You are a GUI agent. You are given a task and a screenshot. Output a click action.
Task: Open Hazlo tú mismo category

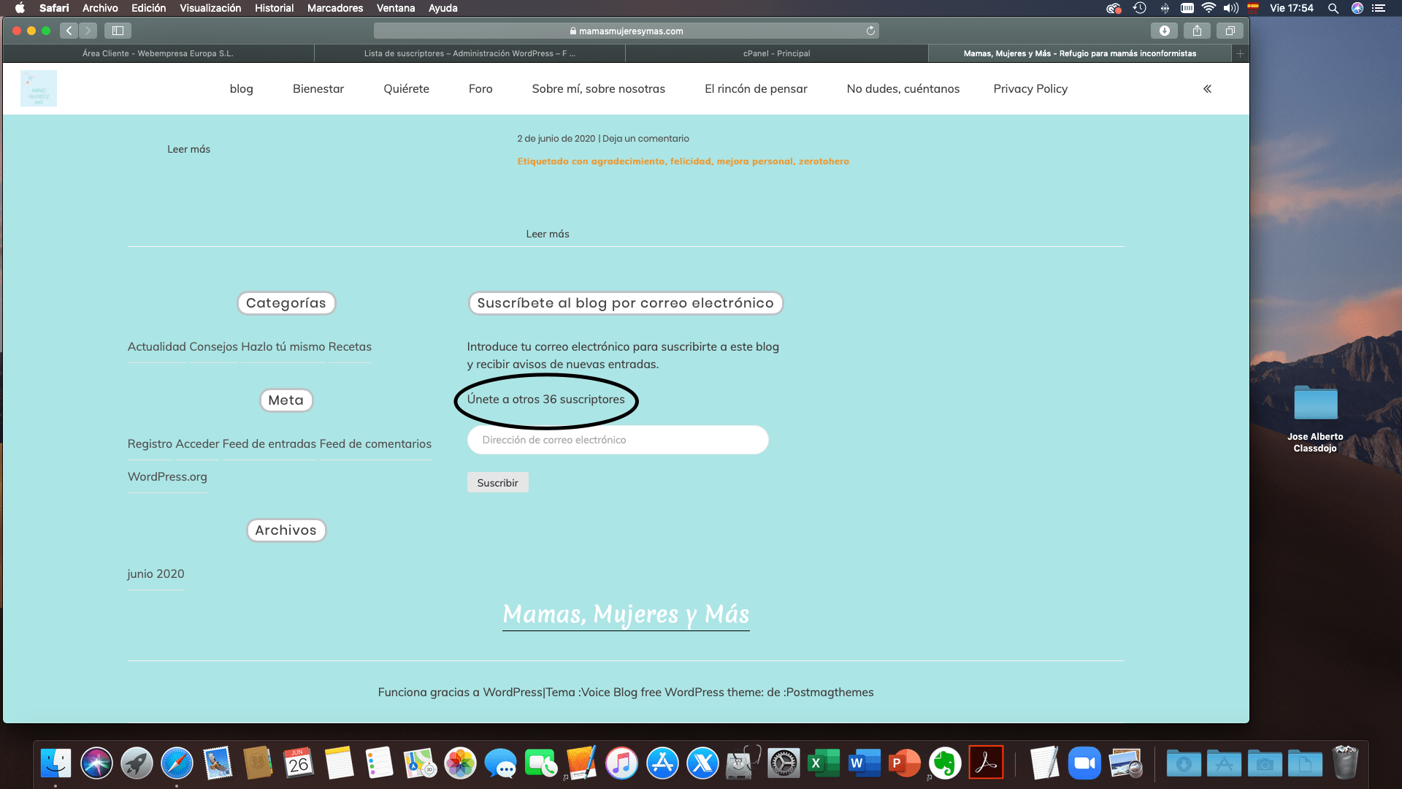(x=283, y=346)
